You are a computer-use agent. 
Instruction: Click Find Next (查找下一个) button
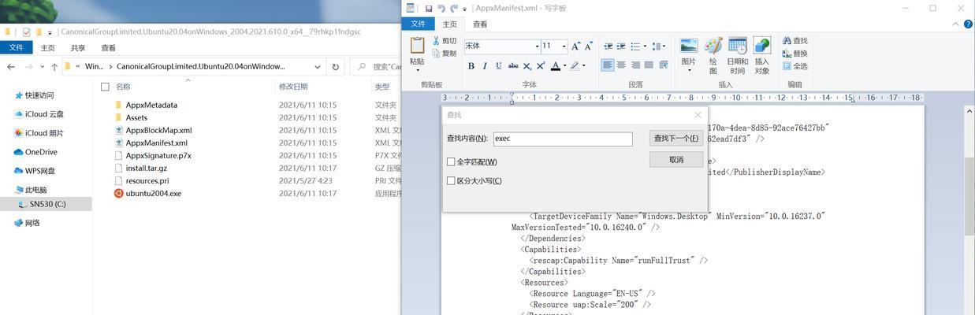676,139
